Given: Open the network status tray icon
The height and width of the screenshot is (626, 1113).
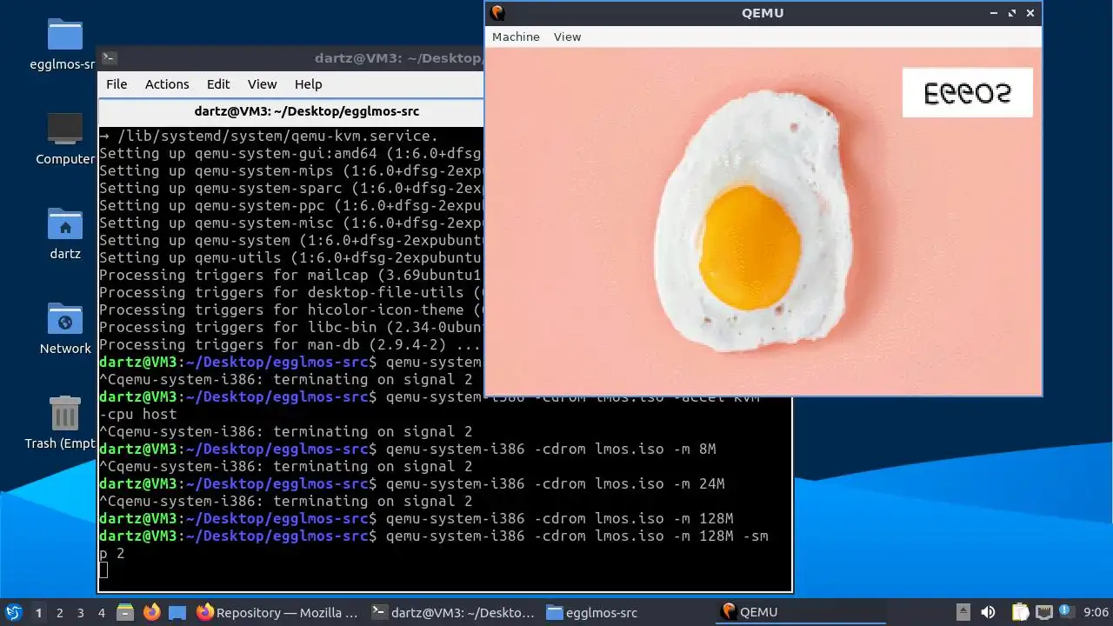Looking at the screenshot, I should click(1043, 612).
